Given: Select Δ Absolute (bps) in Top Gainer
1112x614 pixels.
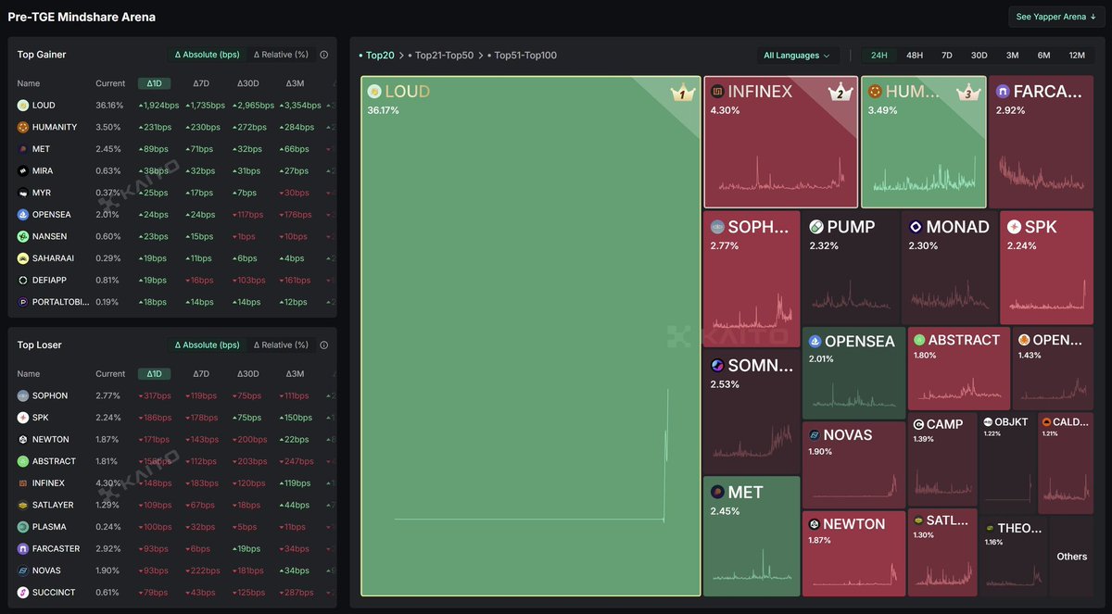Looking at the screenshot, I should click(207, 55).
